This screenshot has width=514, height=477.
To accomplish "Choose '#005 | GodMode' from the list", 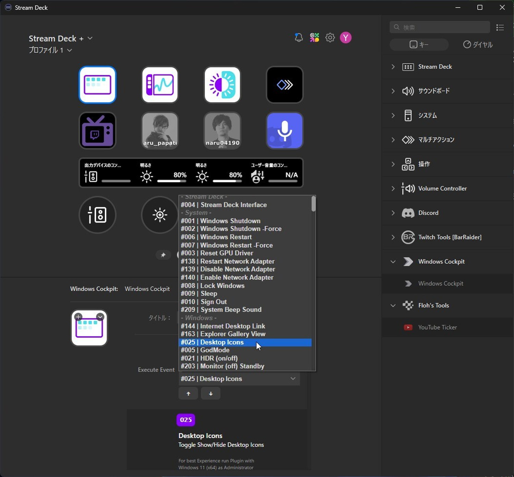I will click(x=215, y=350).
